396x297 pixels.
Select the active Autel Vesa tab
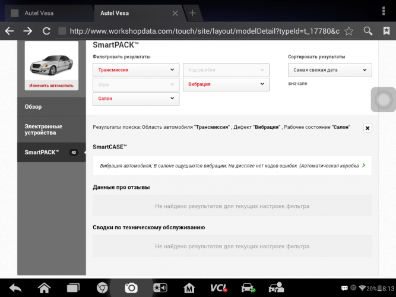tap(138, 13)
